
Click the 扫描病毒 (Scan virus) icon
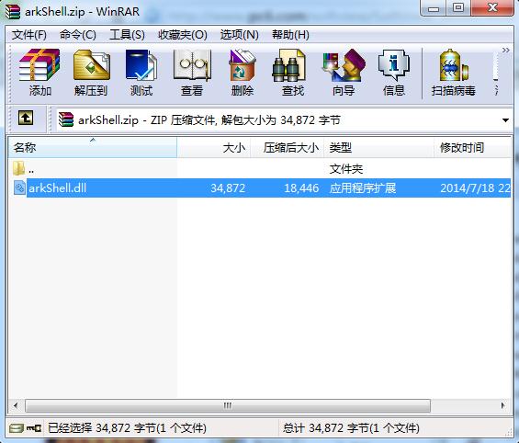[x=453, y=73]
